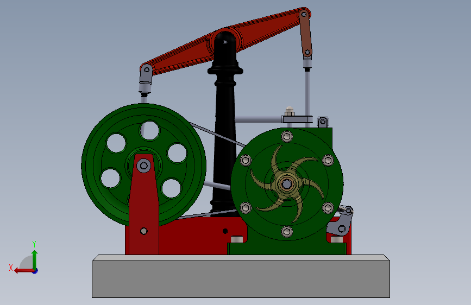Select the domed nut above horizontal arm
Viewport: 471px width, 305px height.
pos(289,111)
